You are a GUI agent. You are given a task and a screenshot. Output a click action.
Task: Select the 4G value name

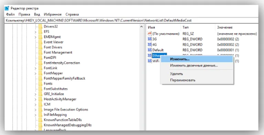[154, 45]
